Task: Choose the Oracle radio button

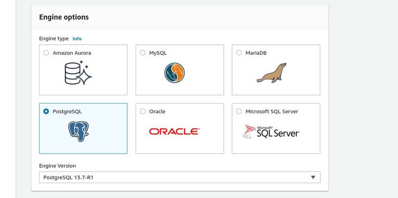Action: pyautogui.click(x=143, y=111)
